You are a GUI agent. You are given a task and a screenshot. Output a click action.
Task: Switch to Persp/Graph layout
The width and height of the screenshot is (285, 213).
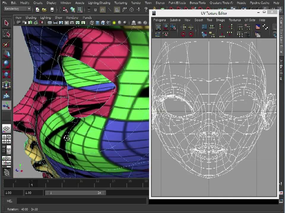click(6, 160)
